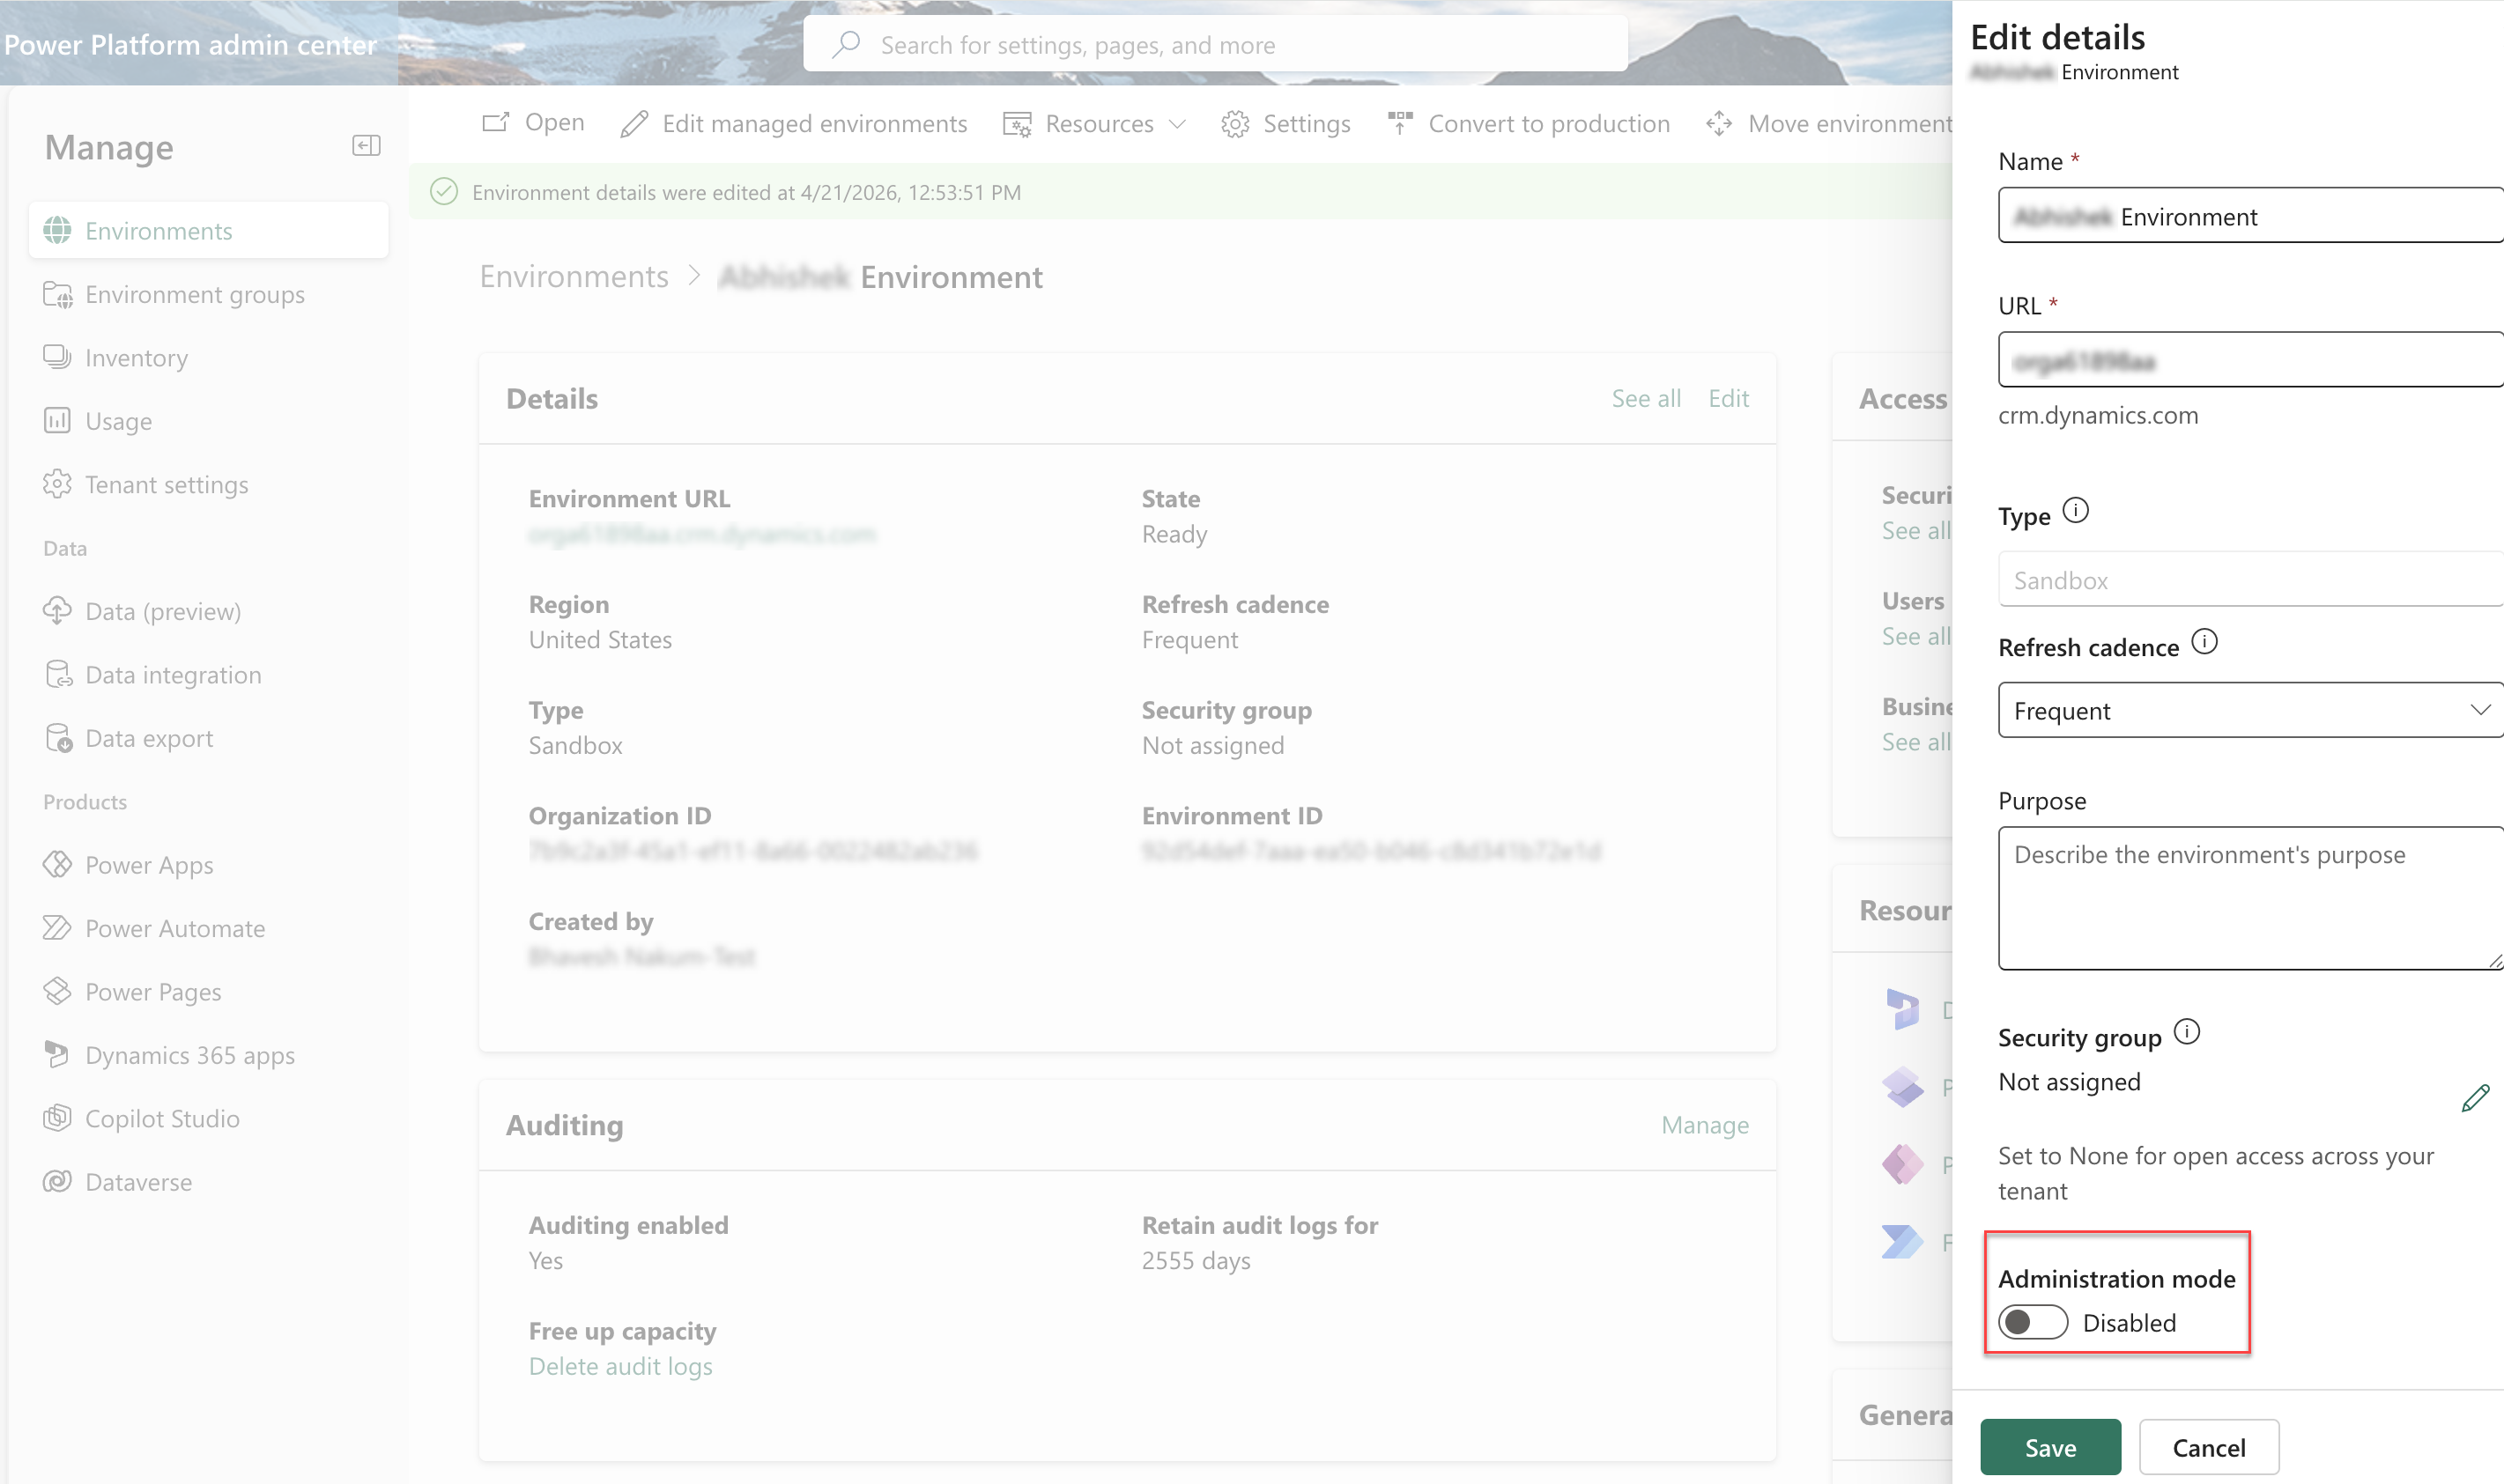
Task: Collapse the Manage navigation pane icon
Action: pyautogui.click(x=367, y=146)
